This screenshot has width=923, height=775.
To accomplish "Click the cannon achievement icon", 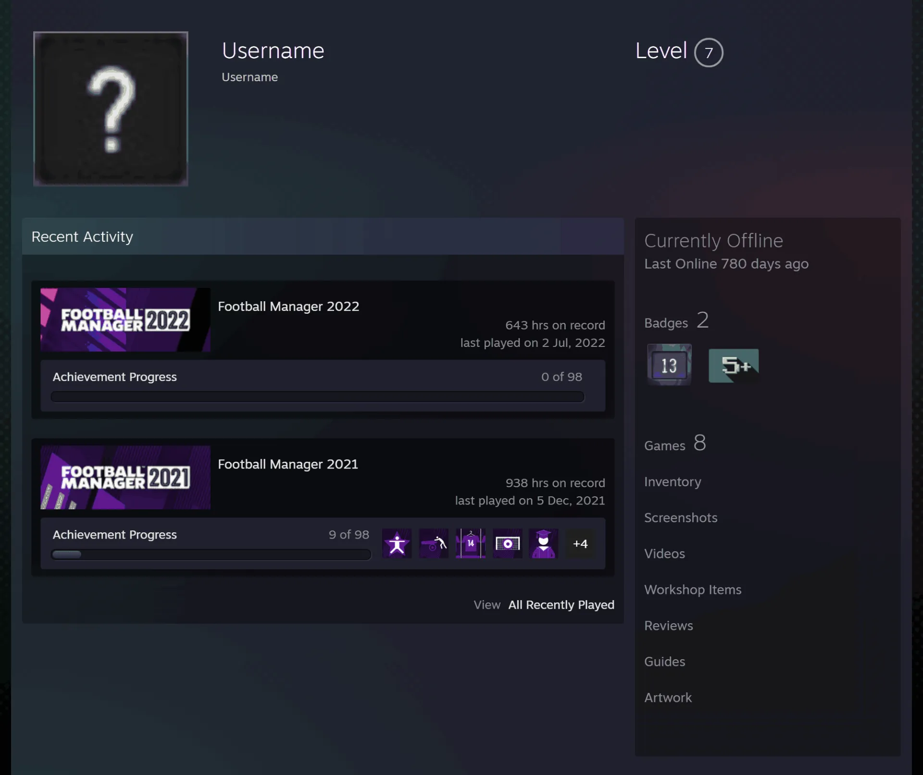I will pyautogui.click(x=434, y=543).
